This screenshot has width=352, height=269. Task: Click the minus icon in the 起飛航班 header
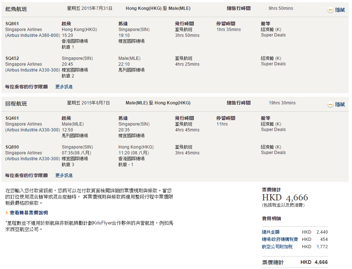tap(330, 10)
